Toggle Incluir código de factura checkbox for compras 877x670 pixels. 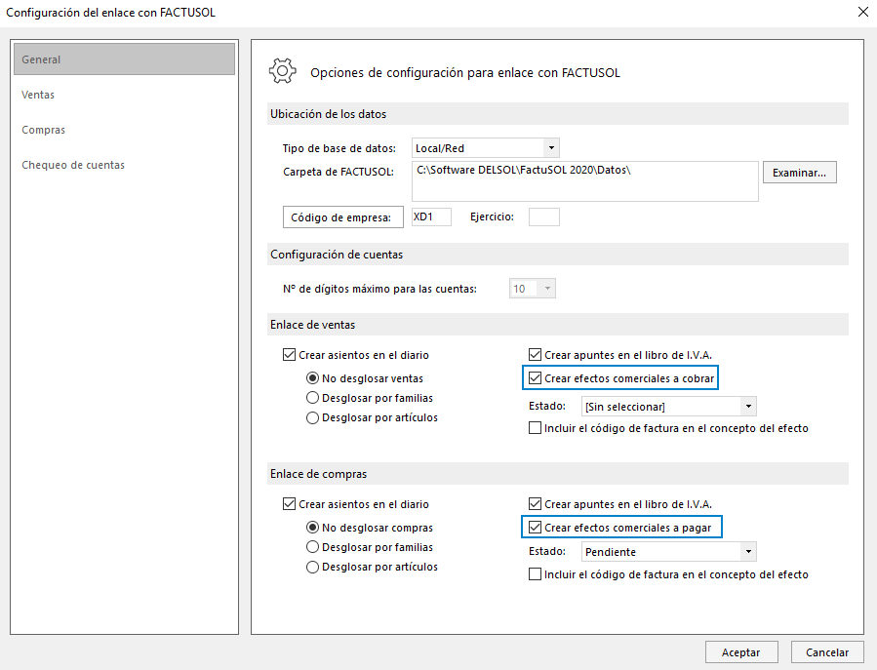[668, 574]
